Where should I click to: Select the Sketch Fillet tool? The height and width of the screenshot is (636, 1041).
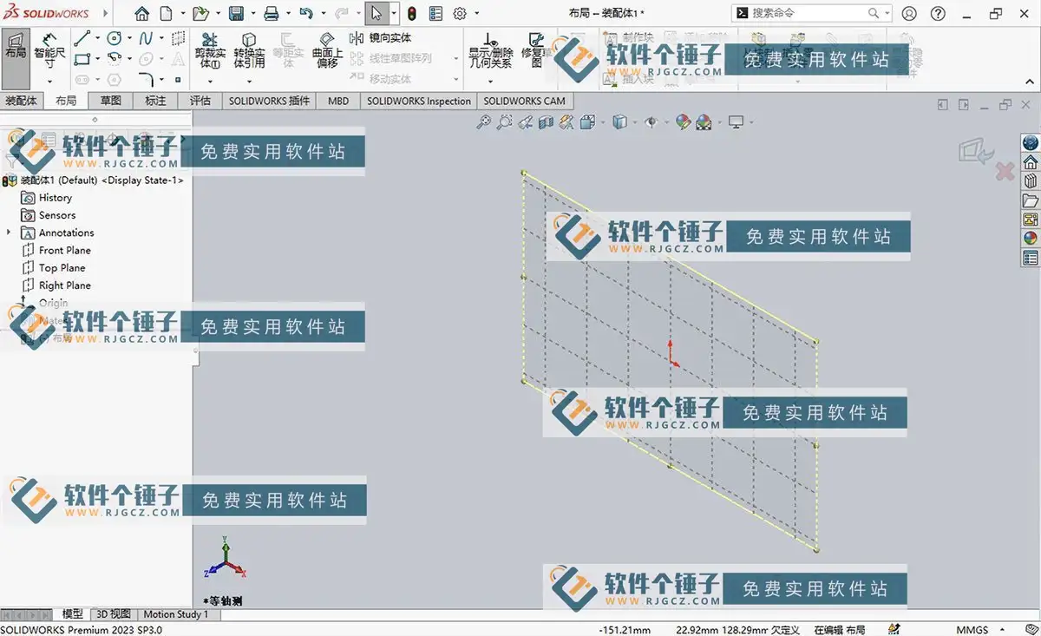[x=146, y=80]
